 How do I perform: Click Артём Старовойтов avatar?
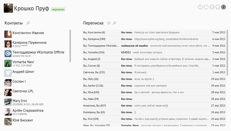(8, 112)
